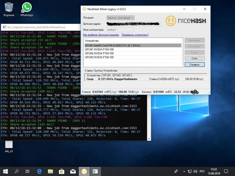Open Microsoft Store from taskbar

pyautogui.click(x=62, y=171)
